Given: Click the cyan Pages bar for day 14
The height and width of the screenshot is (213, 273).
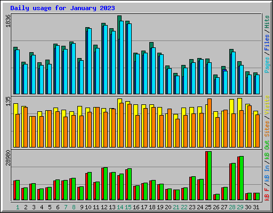Looking at the screenshot, I should [x=122, y=58].
